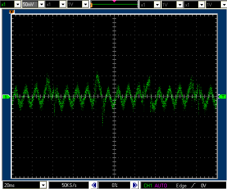Click the left double-arrow trigger position button

[94, 185]
